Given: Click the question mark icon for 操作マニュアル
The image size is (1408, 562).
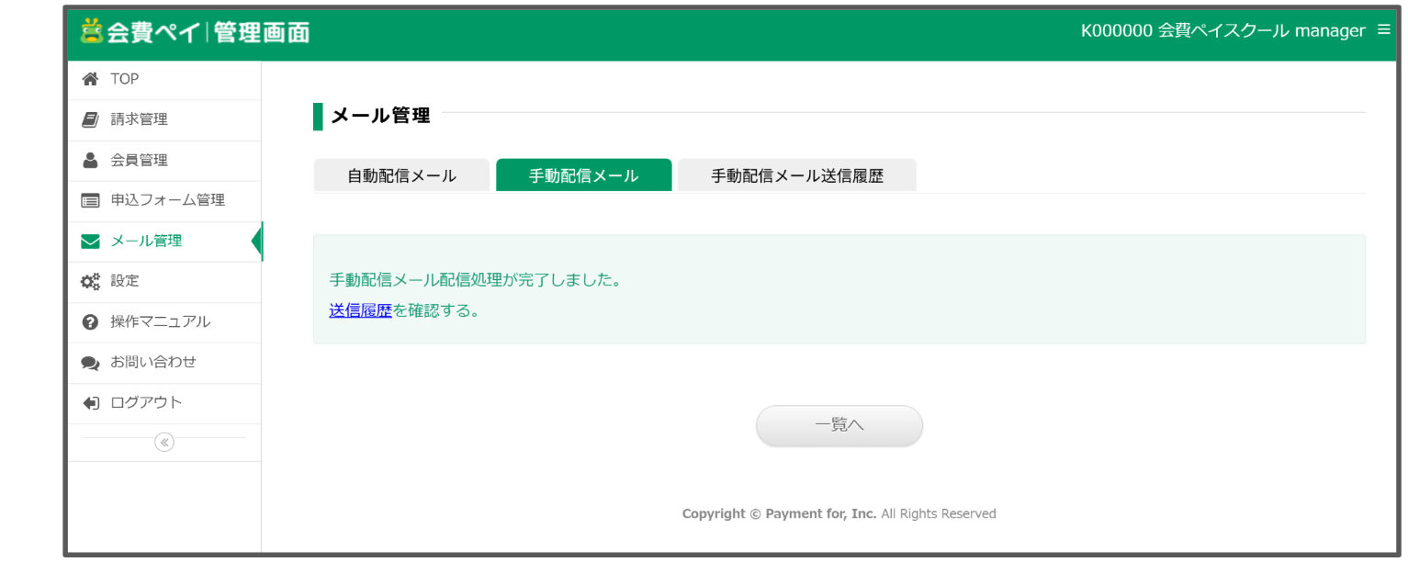Looking at the screenshot, I should coord(90,322).
